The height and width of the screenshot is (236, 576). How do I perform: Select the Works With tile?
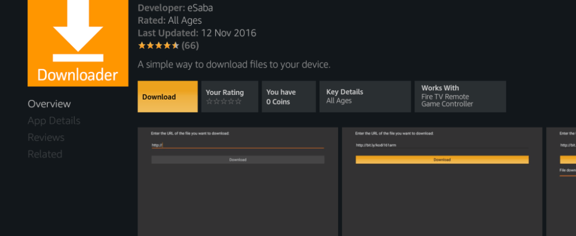click(x=460, y=97)
